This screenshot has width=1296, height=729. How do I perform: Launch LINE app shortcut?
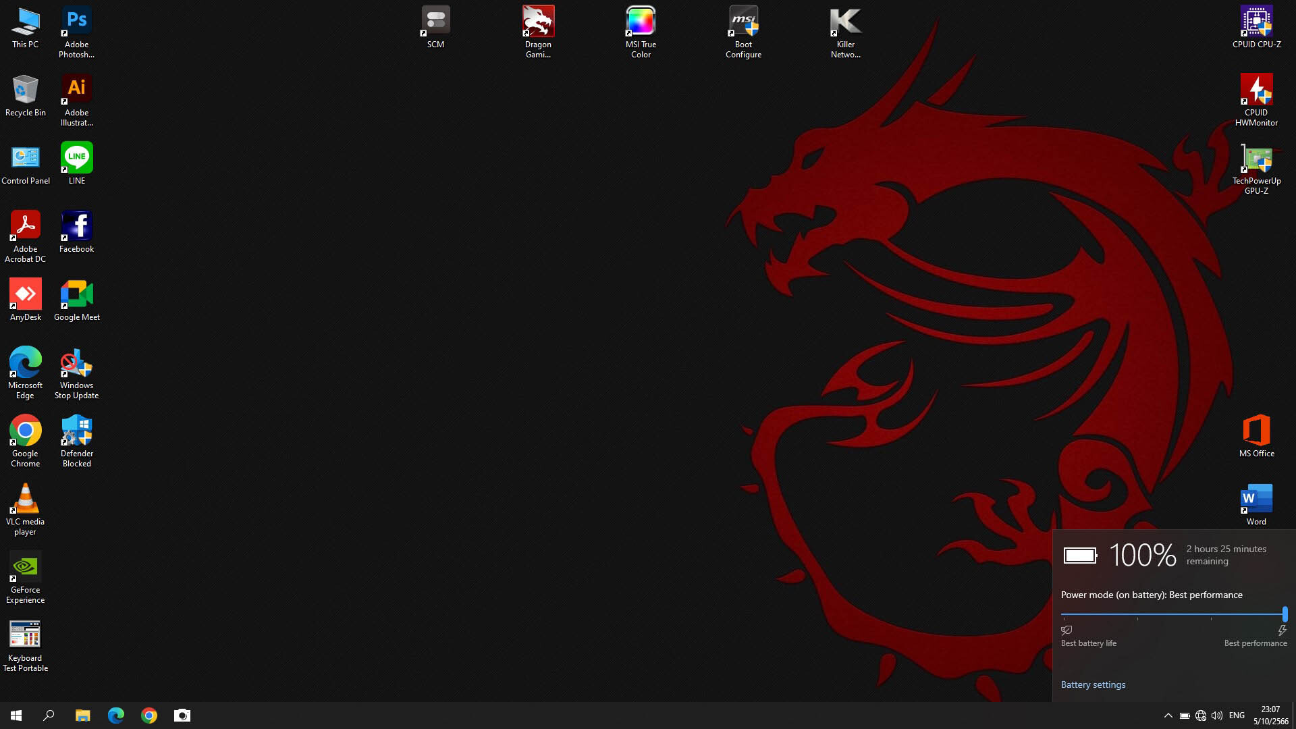pyautogui.click(x=76, y=164)
